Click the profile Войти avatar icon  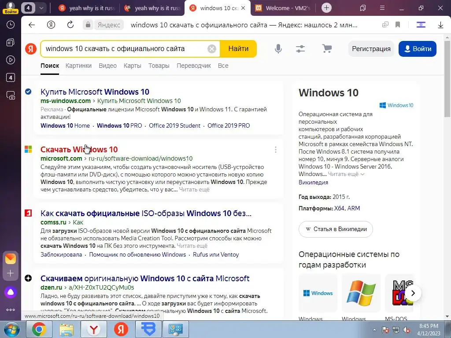(x=11, y=7)
